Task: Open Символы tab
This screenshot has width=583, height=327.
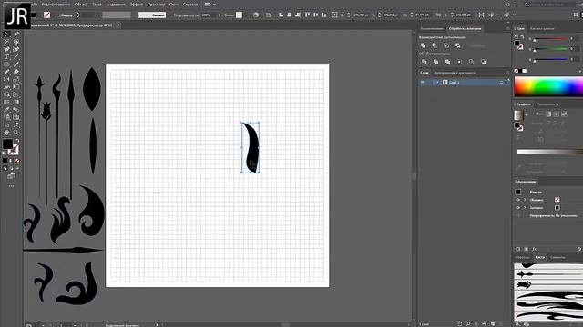Action: pos(557,257)
